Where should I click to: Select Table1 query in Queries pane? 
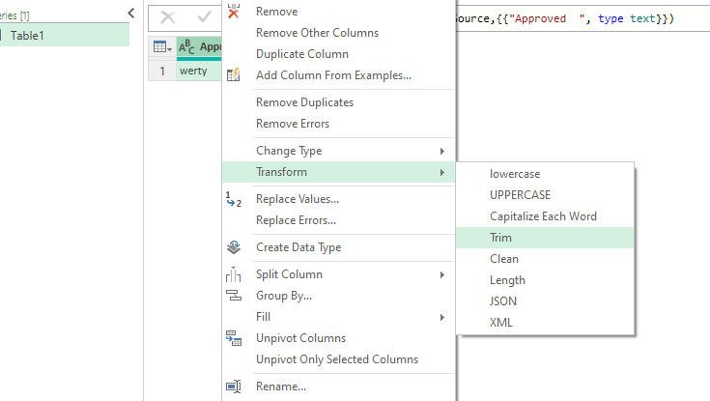coord(65,36)
